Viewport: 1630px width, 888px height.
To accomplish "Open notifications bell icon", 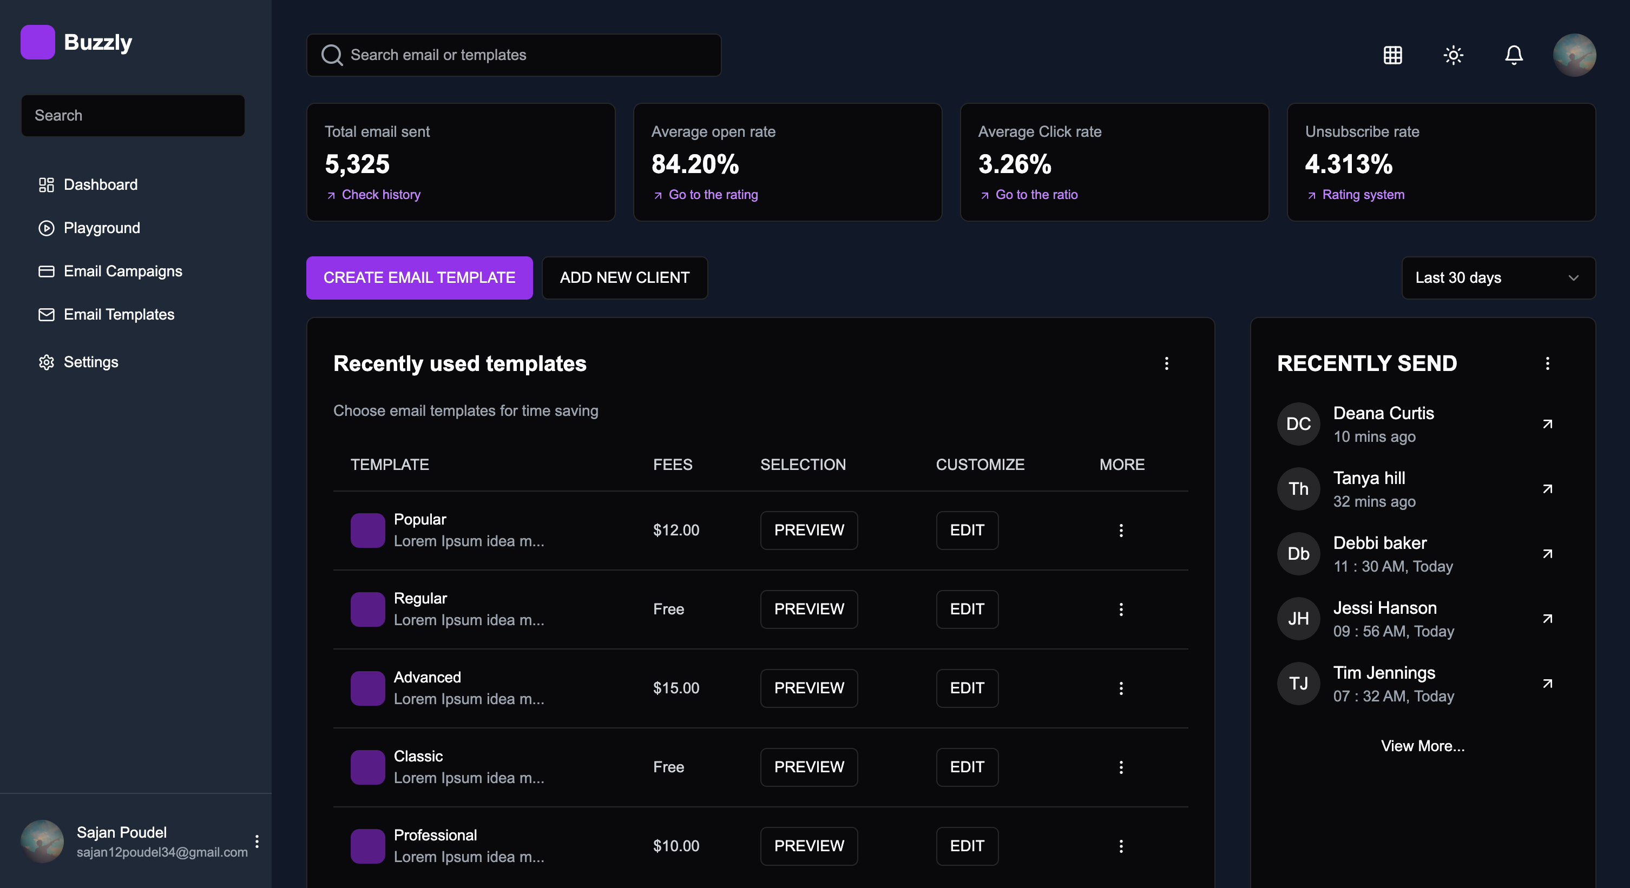I will tap(1514, 55).
